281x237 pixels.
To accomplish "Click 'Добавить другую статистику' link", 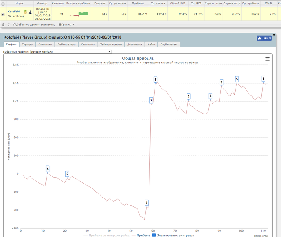I will [x=34, y=25].
